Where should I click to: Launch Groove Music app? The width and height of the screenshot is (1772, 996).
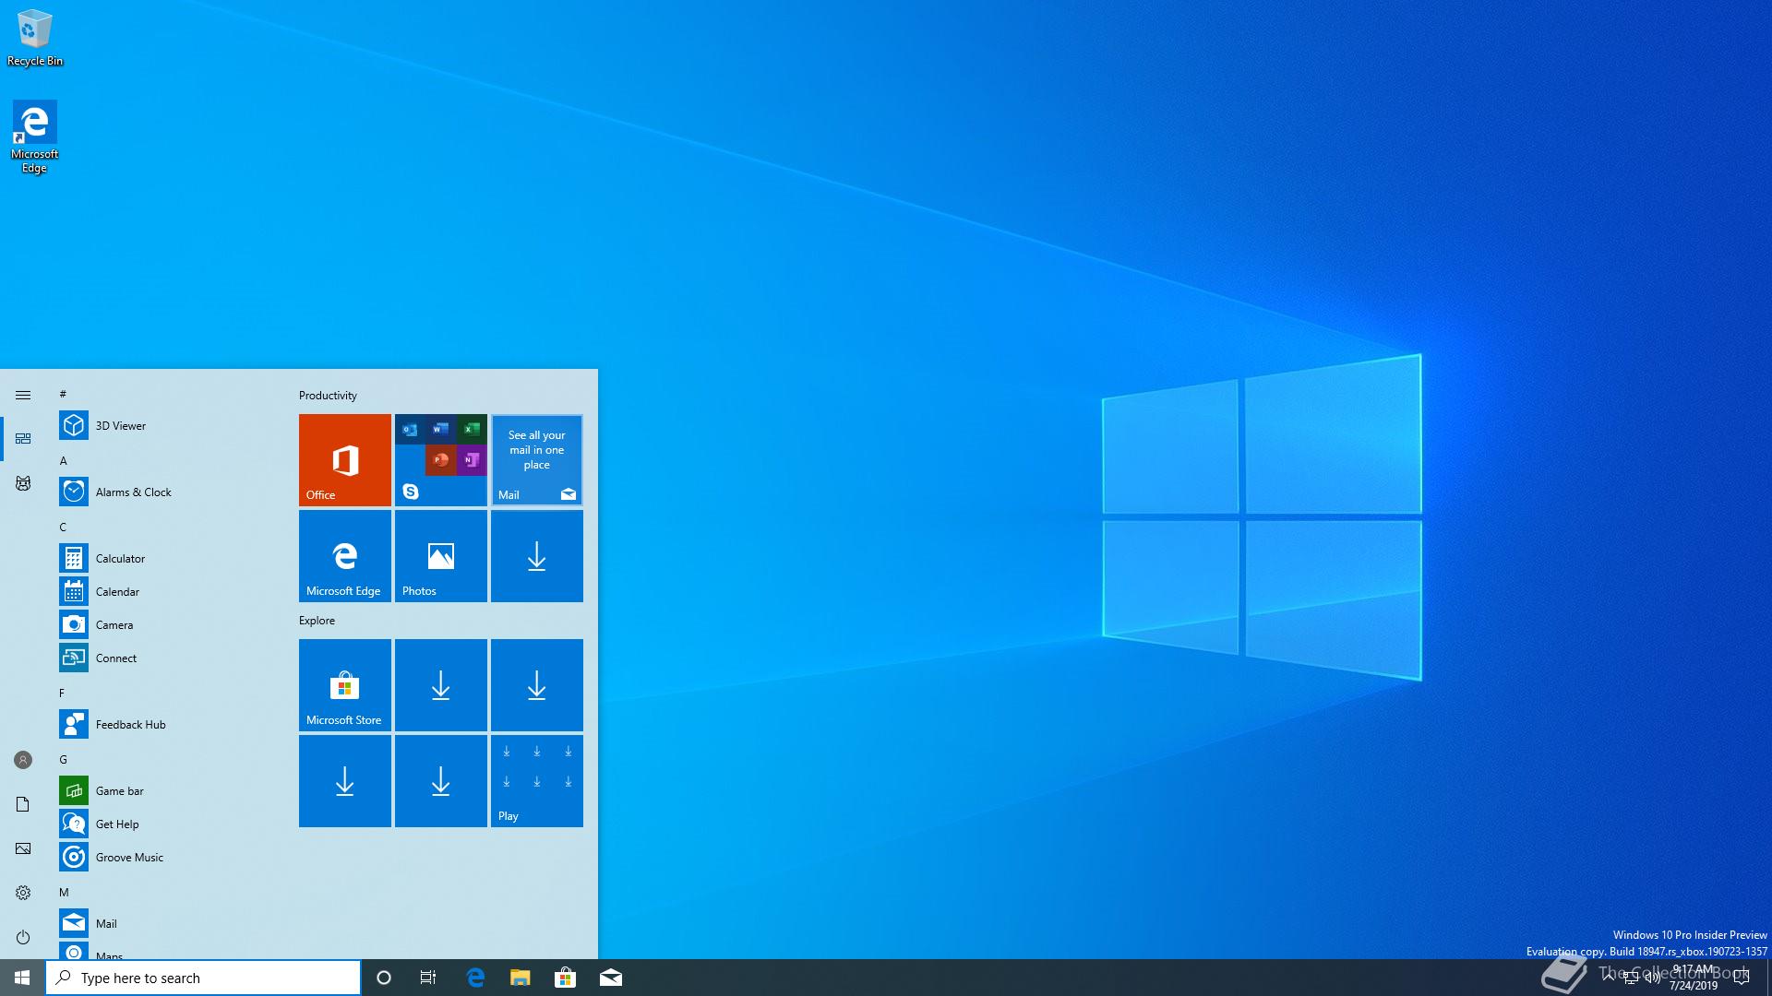click(166, 857)
